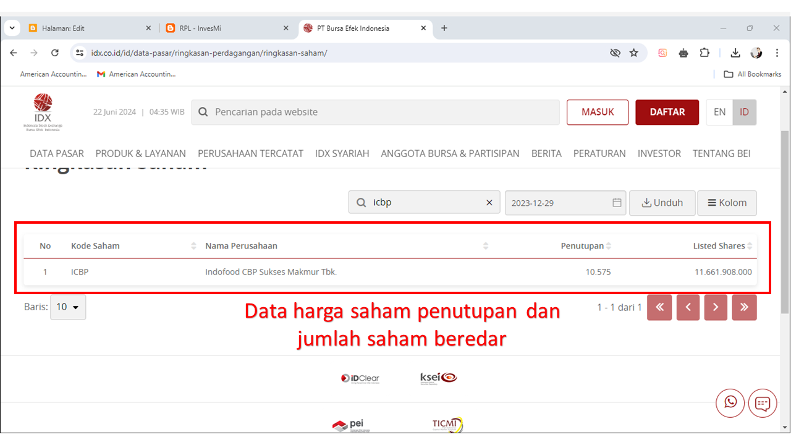The width and height of the screenshot is (791, 445).
Task: Click the MASUK button
Action: coord(598,112)
